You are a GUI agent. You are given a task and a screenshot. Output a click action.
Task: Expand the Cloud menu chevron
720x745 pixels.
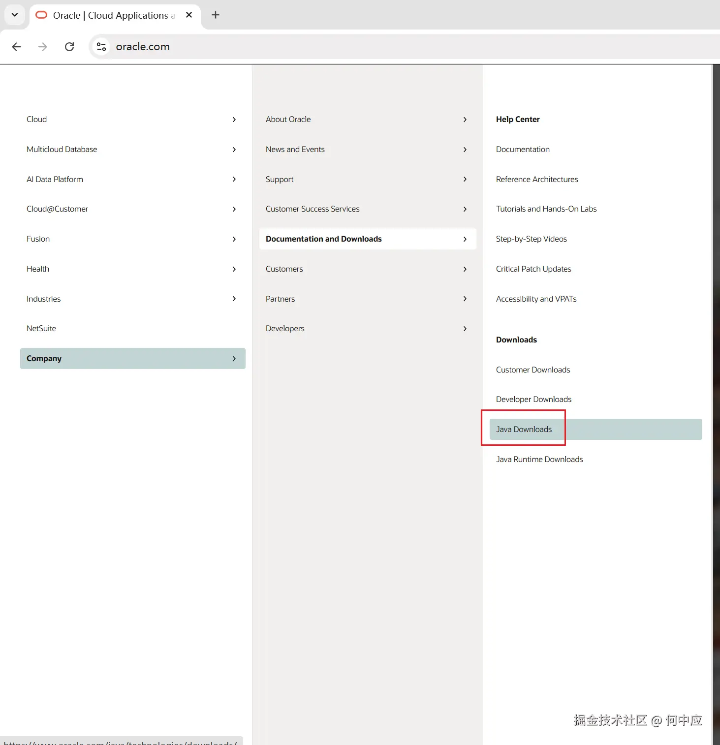(234, 120)
